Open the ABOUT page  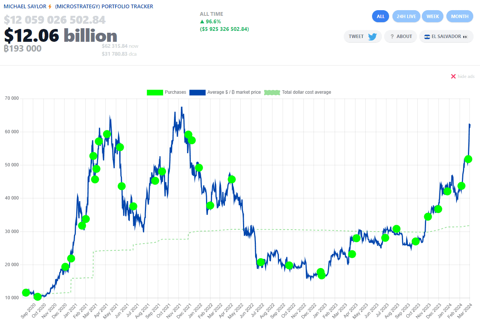(401, 37)
